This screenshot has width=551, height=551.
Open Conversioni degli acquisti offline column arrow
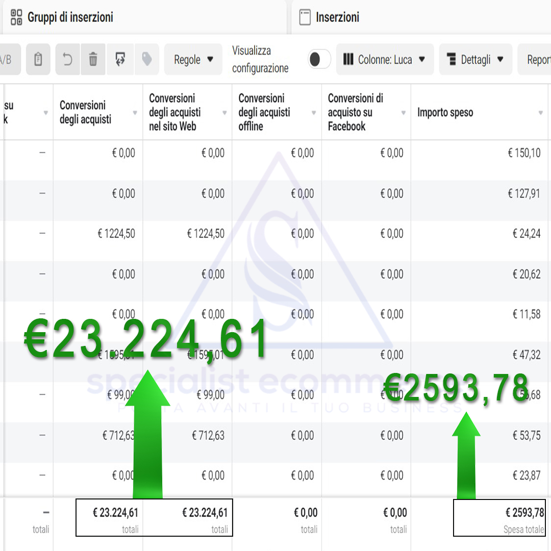pos(314,113)
